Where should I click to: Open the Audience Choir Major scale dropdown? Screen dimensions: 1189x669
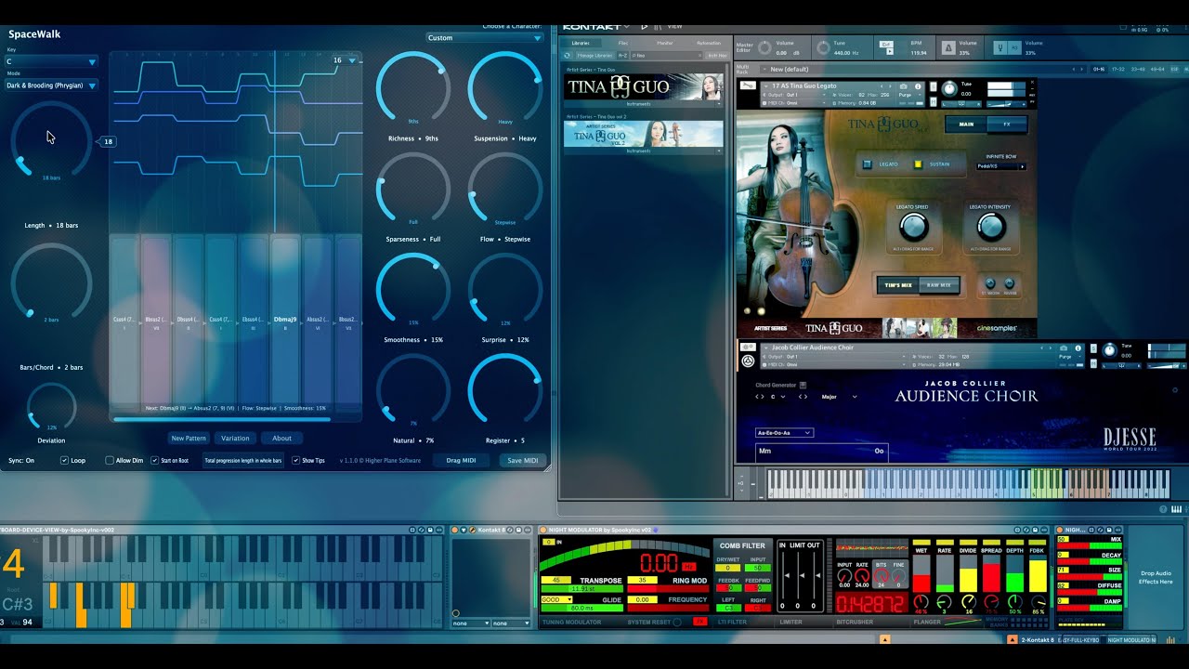(838, 397)
